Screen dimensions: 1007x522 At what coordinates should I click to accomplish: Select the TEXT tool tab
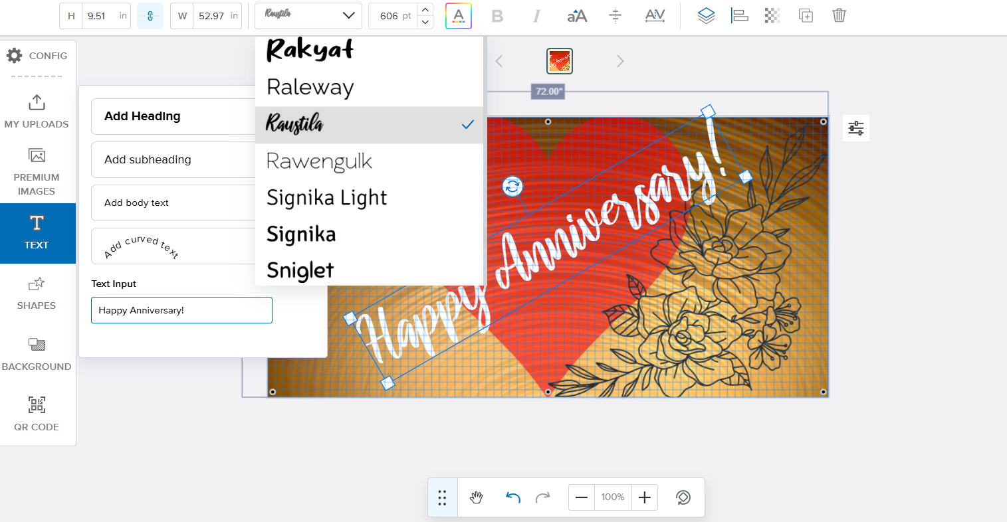(37, 233)
